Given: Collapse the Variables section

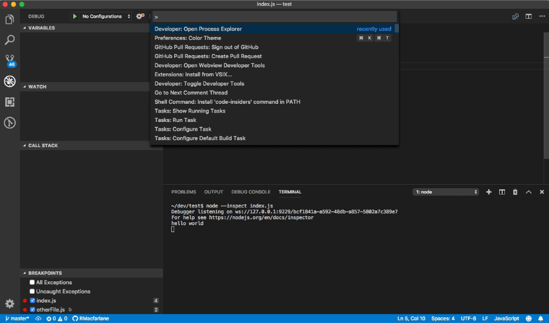Looking at the screenshot, I should (41, 28).
